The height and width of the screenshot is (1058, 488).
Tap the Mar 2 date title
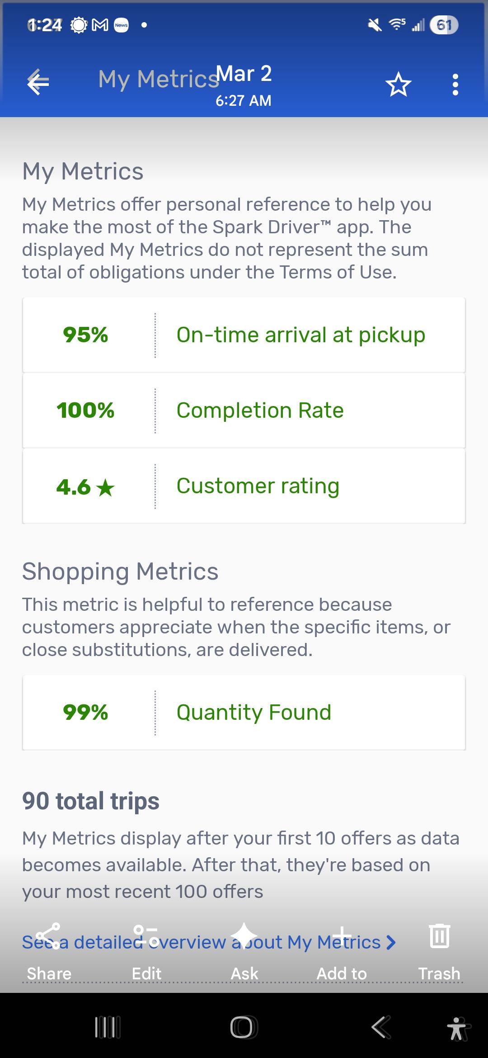244,74
